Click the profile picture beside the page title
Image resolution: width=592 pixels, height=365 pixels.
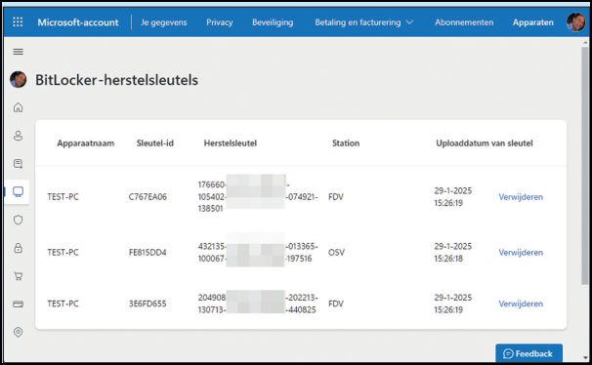(x=19, y=80)
